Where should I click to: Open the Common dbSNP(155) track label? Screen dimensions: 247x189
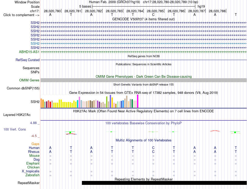(x=23, y=88)
